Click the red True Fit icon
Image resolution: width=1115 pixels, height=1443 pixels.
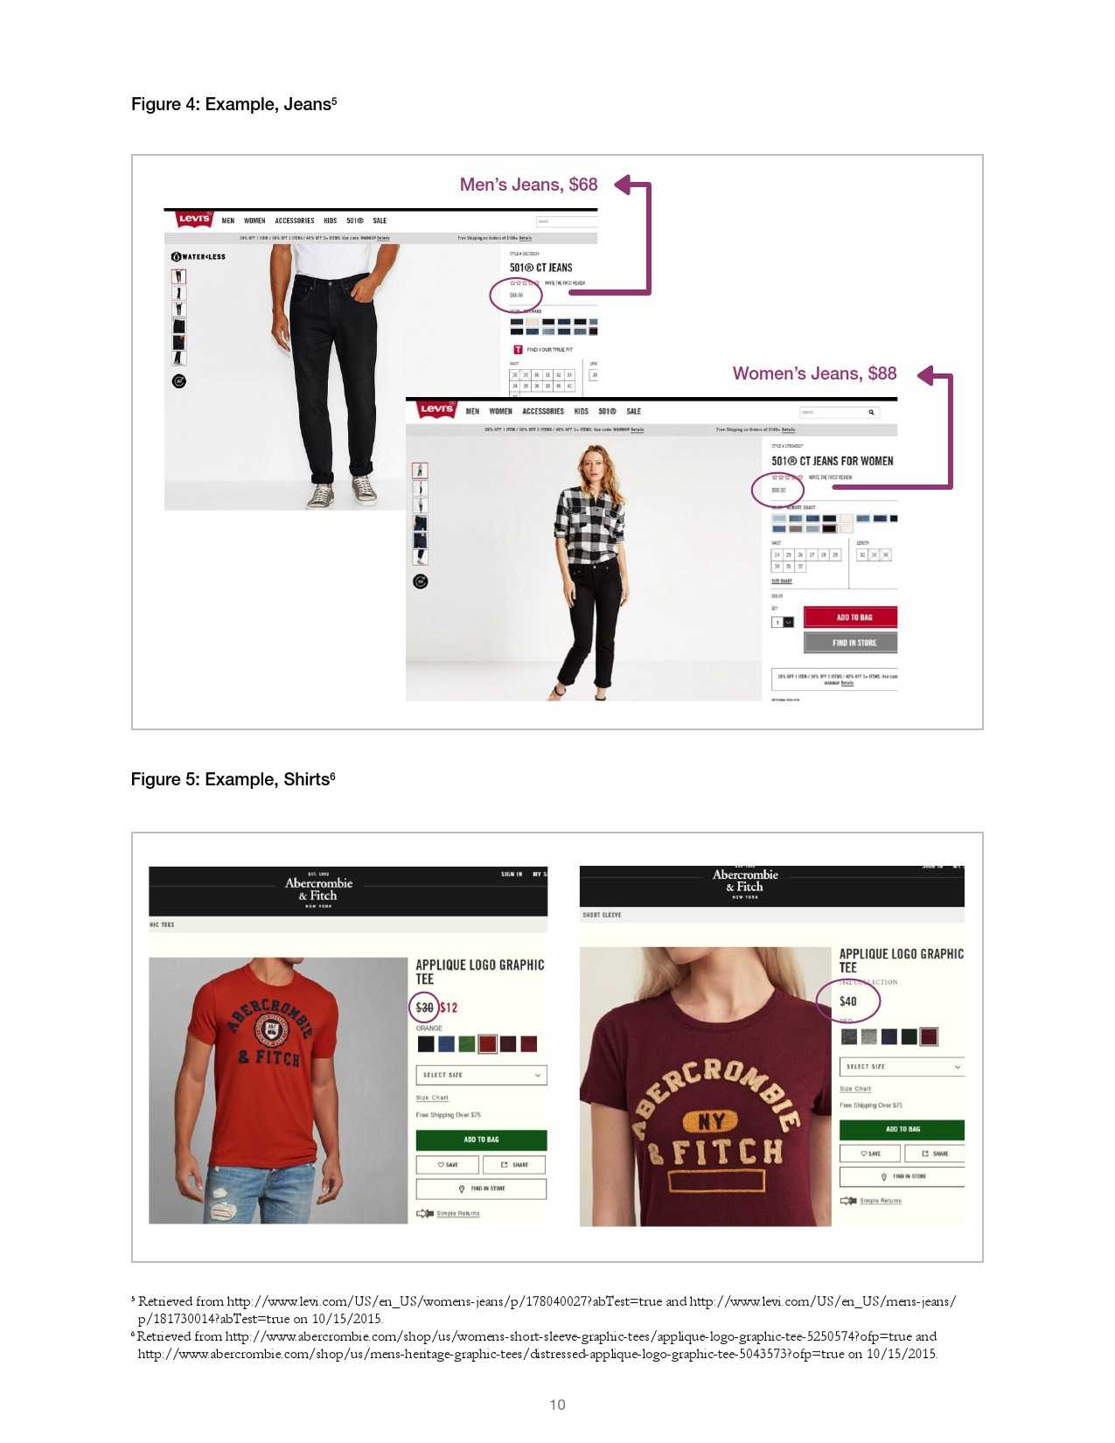pyautogui.click(x=518, y=350)
